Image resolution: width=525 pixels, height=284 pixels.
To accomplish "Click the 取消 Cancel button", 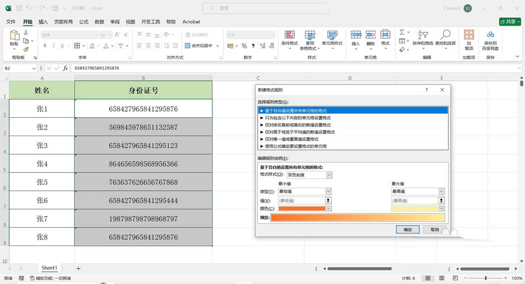I will [435, 229].
